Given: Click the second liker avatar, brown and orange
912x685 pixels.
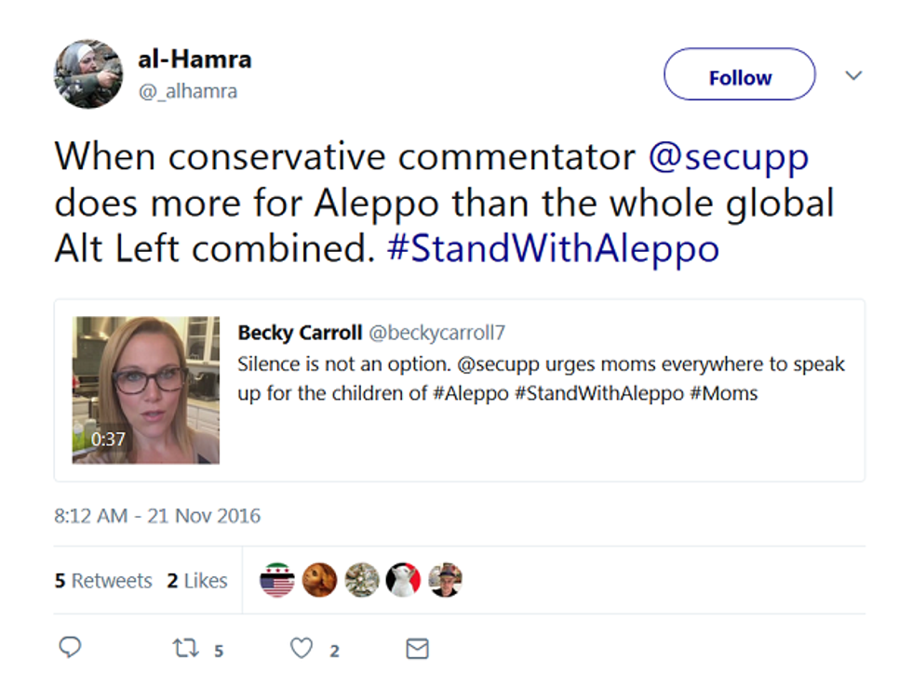Looking at the screenshot, I should (319, 580).
